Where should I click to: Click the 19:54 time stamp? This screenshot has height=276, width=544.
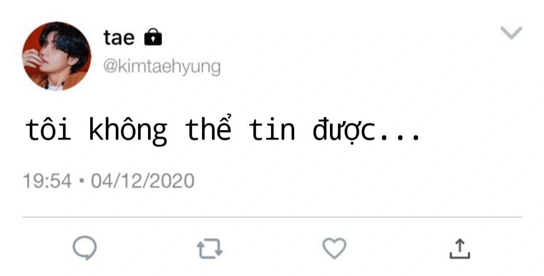point(47,181)
